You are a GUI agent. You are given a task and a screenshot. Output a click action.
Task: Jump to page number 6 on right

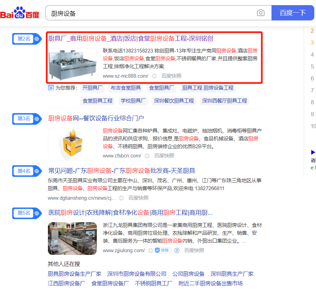coord(312,79)
